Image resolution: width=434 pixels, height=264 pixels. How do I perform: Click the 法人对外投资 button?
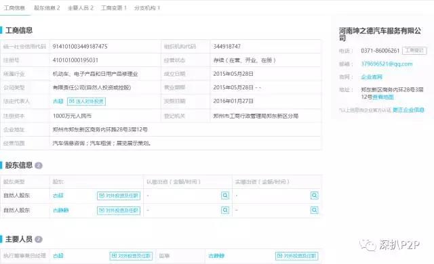click(86, 102)
